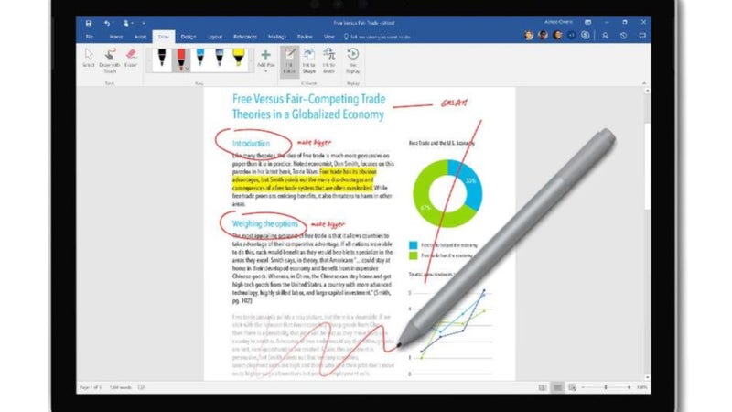Pick the Eraser tool

pyautogui.click(x=131, y=60)
